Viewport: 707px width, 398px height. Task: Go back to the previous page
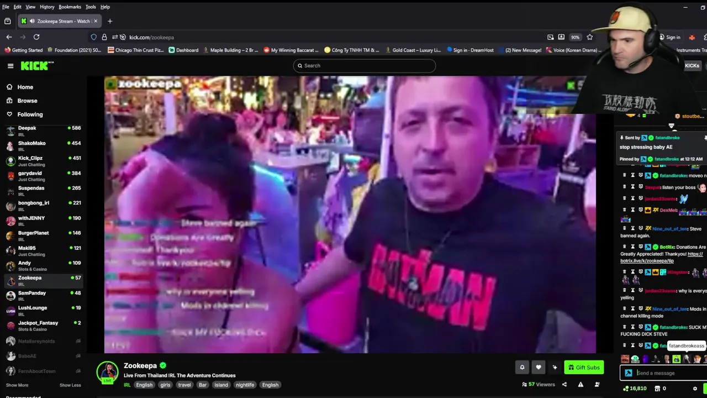click(9, 37)
